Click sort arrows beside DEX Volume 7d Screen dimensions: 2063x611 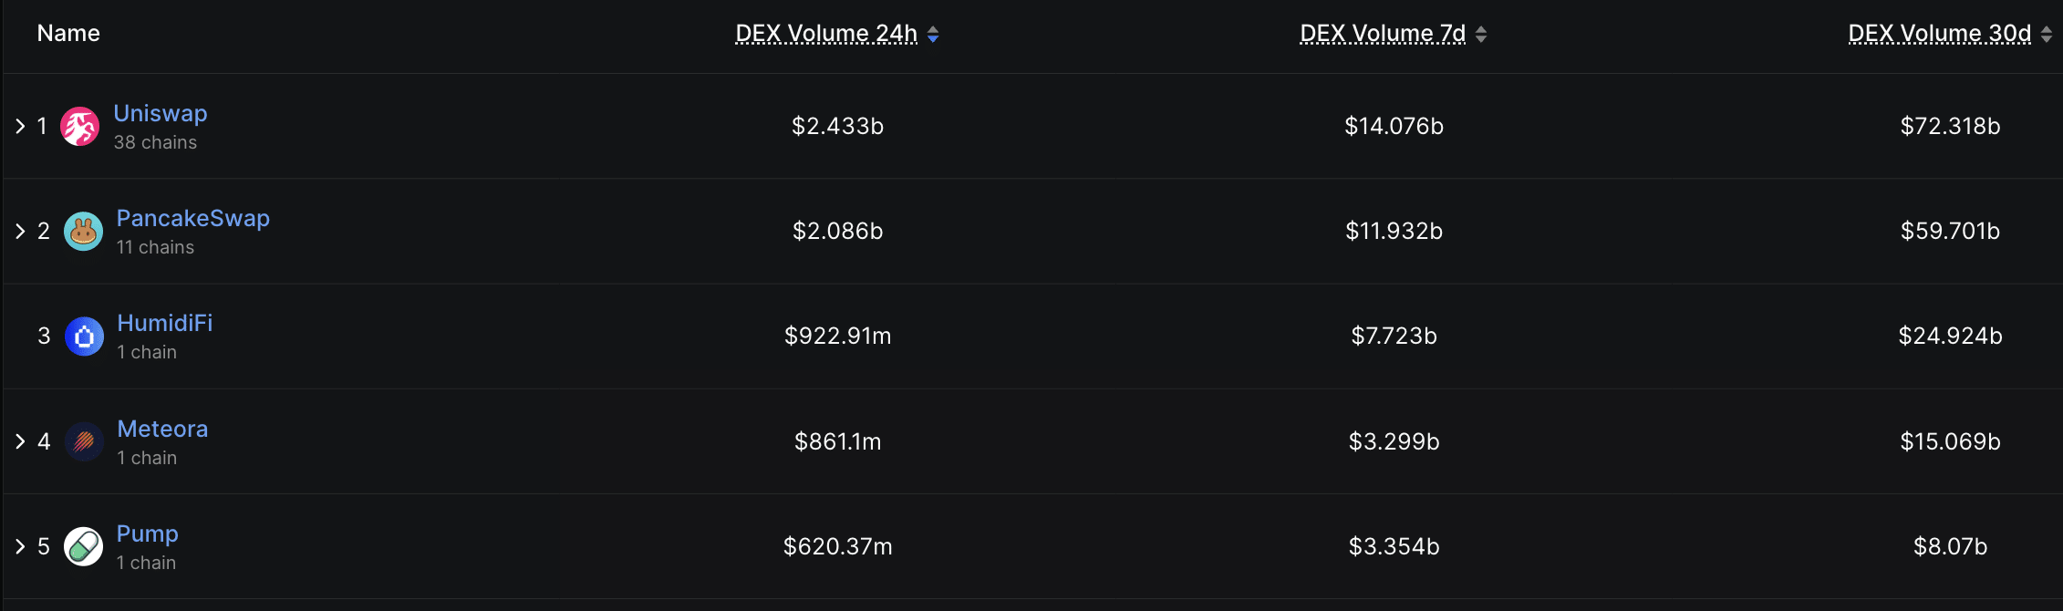[x=1481, y=35]
